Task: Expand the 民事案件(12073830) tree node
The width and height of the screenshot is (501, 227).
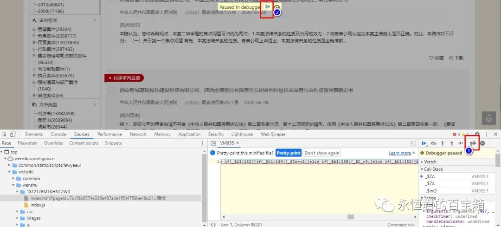Action: click(34, 43)
